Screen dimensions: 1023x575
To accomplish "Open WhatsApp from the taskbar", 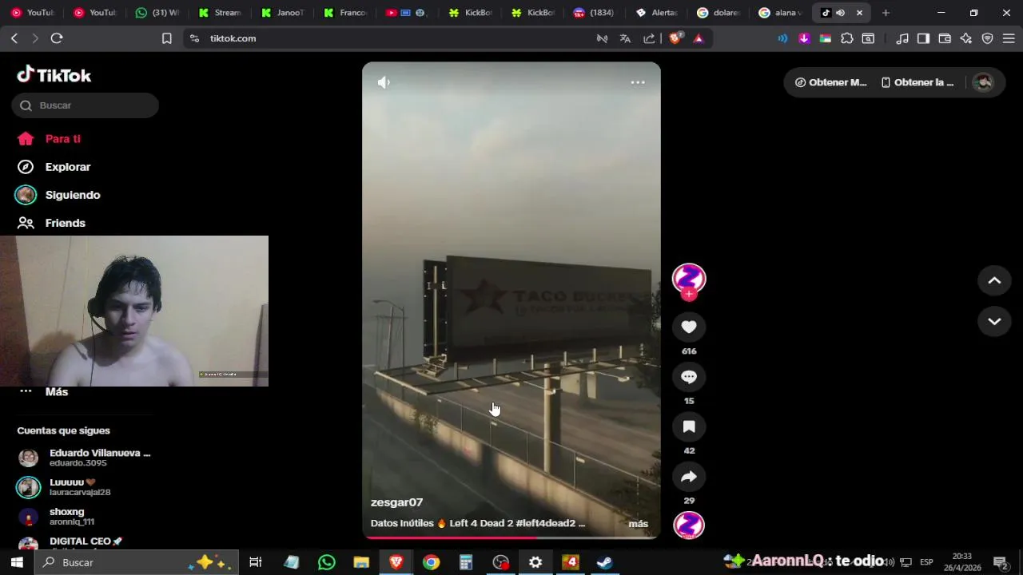I will (326, 562).
